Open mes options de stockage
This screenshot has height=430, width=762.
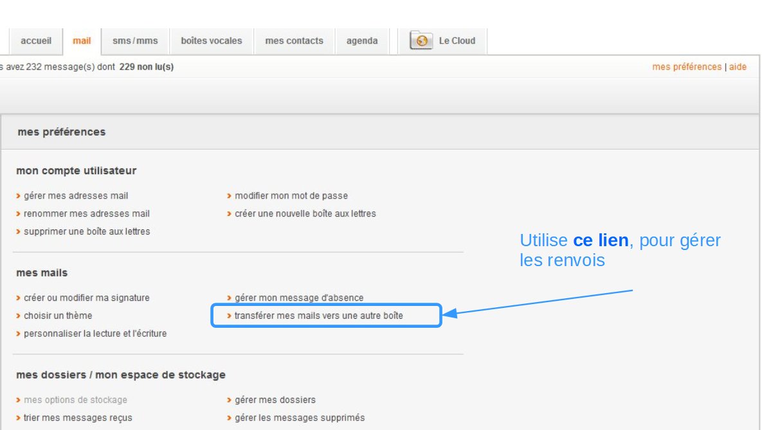click(x=75, y=400)
